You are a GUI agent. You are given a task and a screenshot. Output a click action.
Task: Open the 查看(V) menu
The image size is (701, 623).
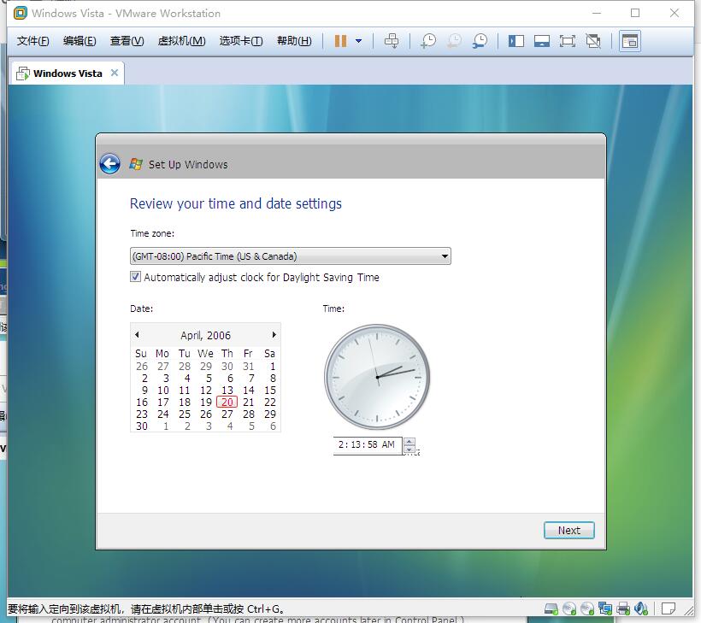click(x=127, y=41)
